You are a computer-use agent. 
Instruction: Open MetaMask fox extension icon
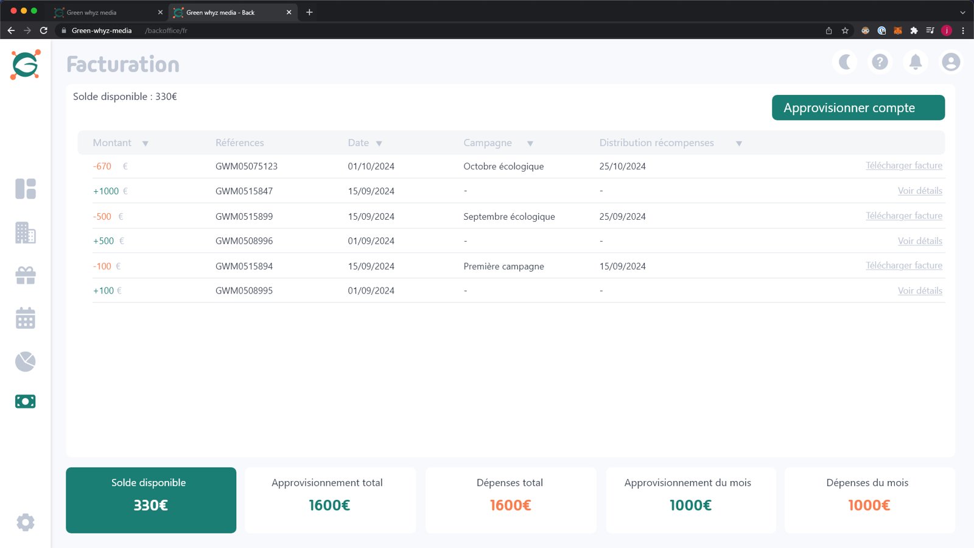(897, 30)
